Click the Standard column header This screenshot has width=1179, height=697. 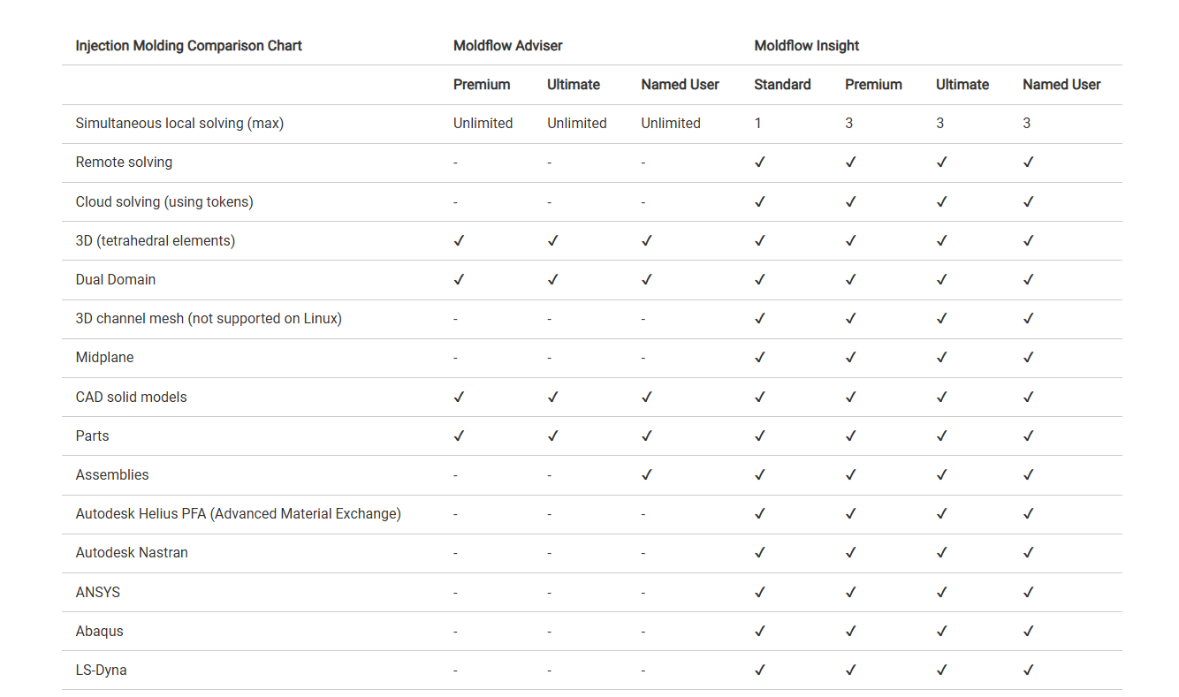click(782, 85)
